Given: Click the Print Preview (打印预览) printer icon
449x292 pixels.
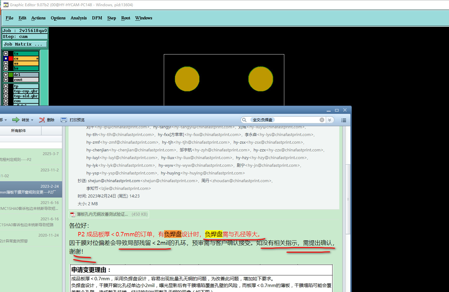Looking at the screenshot, I should [x=64, y=120].
